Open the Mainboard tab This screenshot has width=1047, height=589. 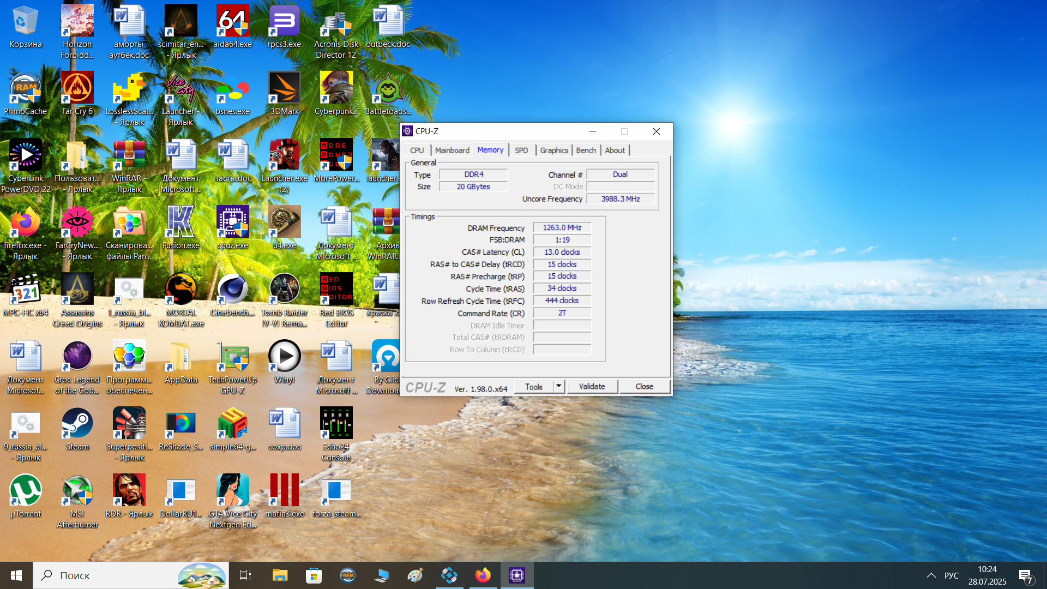tap(452, 151)
